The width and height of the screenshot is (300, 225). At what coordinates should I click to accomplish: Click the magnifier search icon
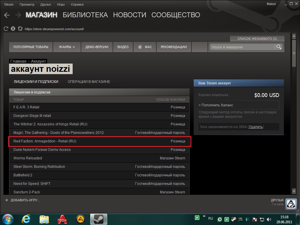(x=279, y=47)
